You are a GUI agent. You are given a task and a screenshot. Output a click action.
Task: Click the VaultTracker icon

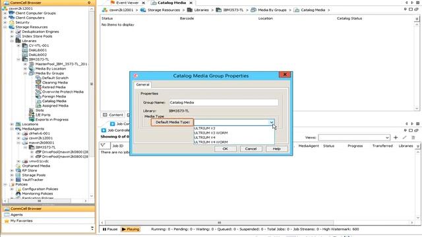(x=18, y=180)
